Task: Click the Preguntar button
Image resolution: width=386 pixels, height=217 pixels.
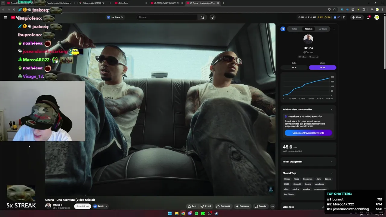Action: pyautogui.click(x=243, y=206)
